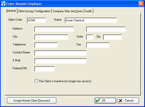Toggle the This Client is Inactive checkbox
The height and width of the screenshot is (107, 145).
36,81
